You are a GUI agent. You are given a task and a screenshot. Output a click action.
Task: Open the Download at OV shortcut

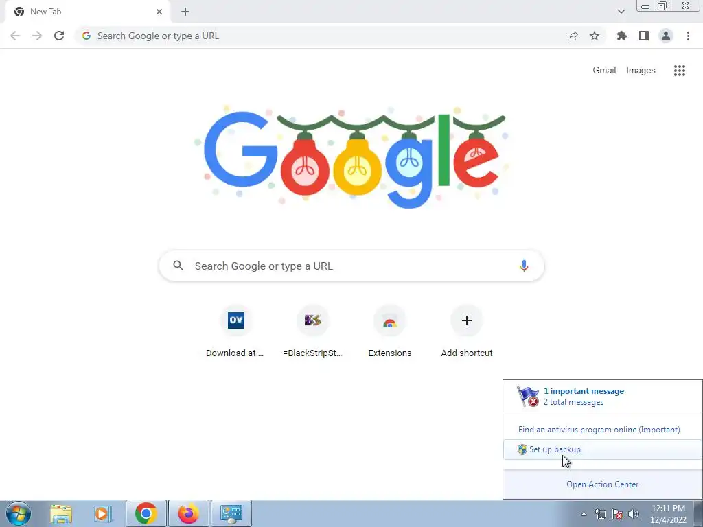pos(236,331)
